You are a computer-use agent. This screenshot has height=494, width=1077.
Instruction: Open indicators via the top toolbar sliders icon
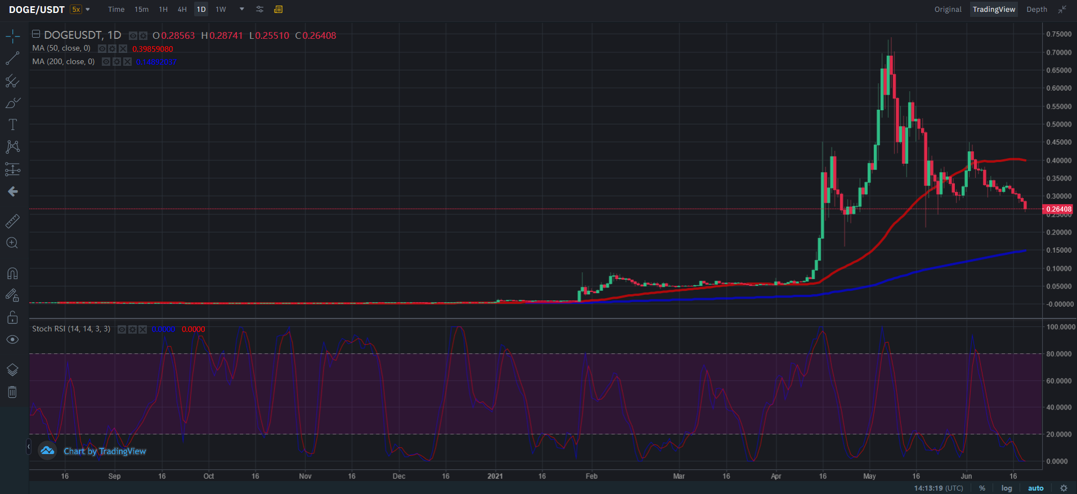[x=259, y=10]
